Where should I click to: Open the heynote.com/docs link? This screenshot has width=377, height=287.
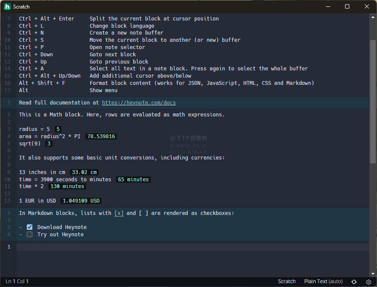click(139, 103)
